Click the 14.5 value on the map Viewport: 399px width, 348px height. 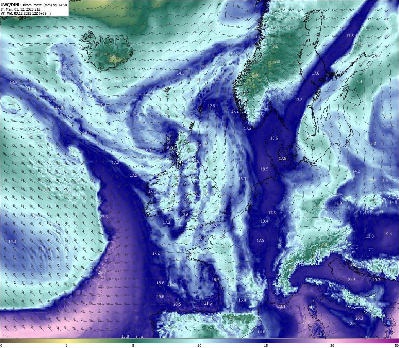click(180, 73)
